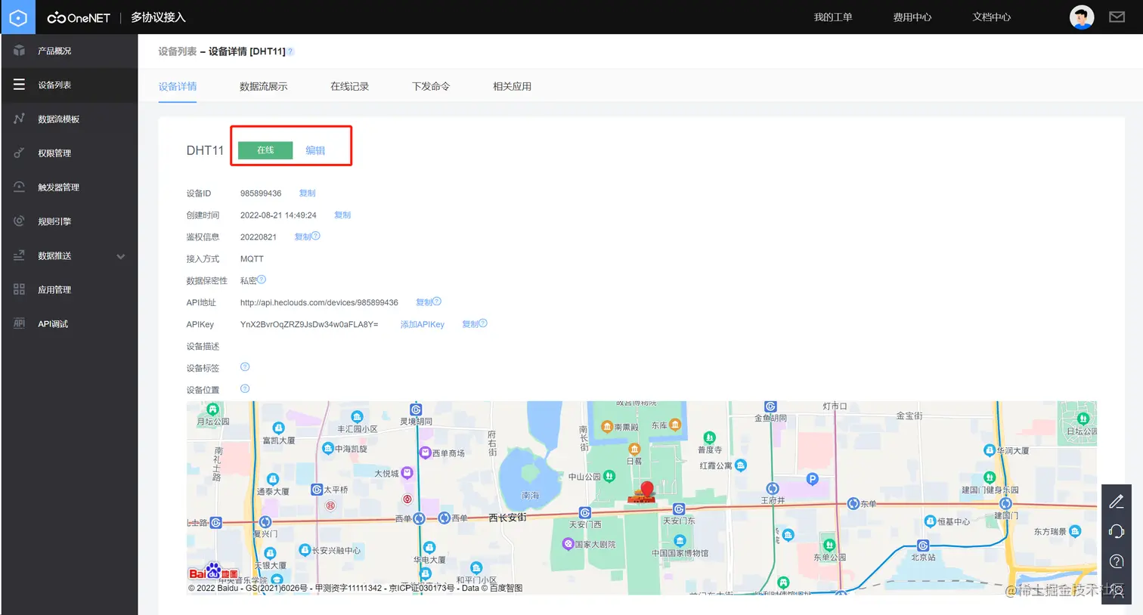Open the mail envelope icon in header
Viewport: 1143px width, 615px height.
(1117, 17)
